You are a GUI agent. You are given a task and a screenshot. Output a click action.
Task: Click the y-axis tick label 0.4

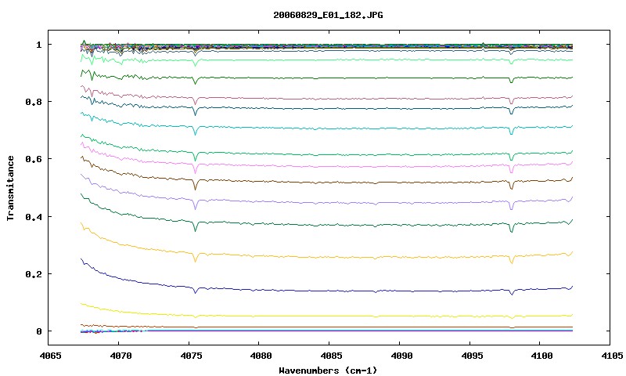click(x=34, y=217)
